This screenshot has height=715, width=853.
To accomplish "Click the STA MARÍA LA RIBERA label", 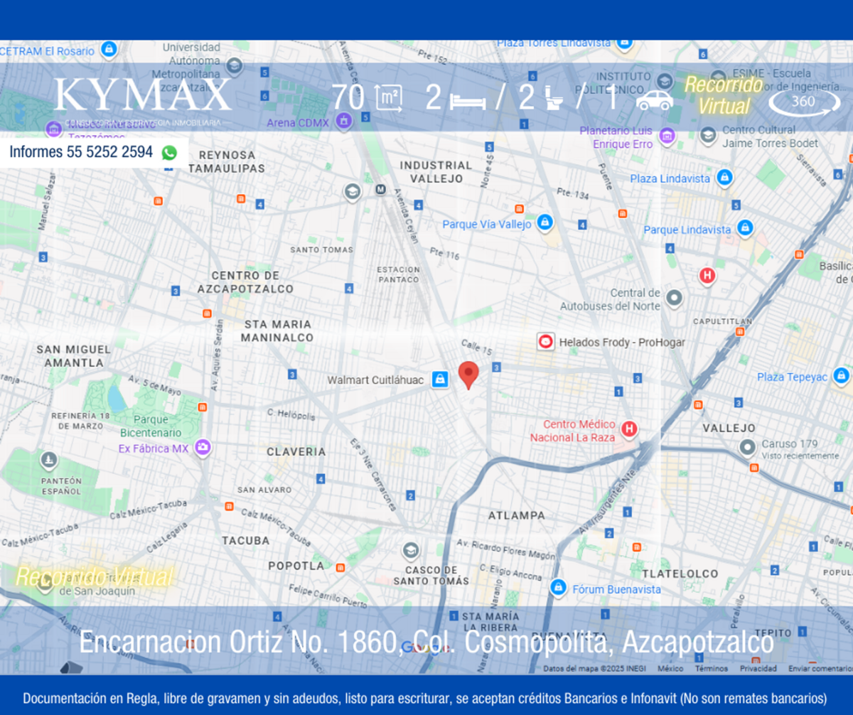I will point(490,622).
